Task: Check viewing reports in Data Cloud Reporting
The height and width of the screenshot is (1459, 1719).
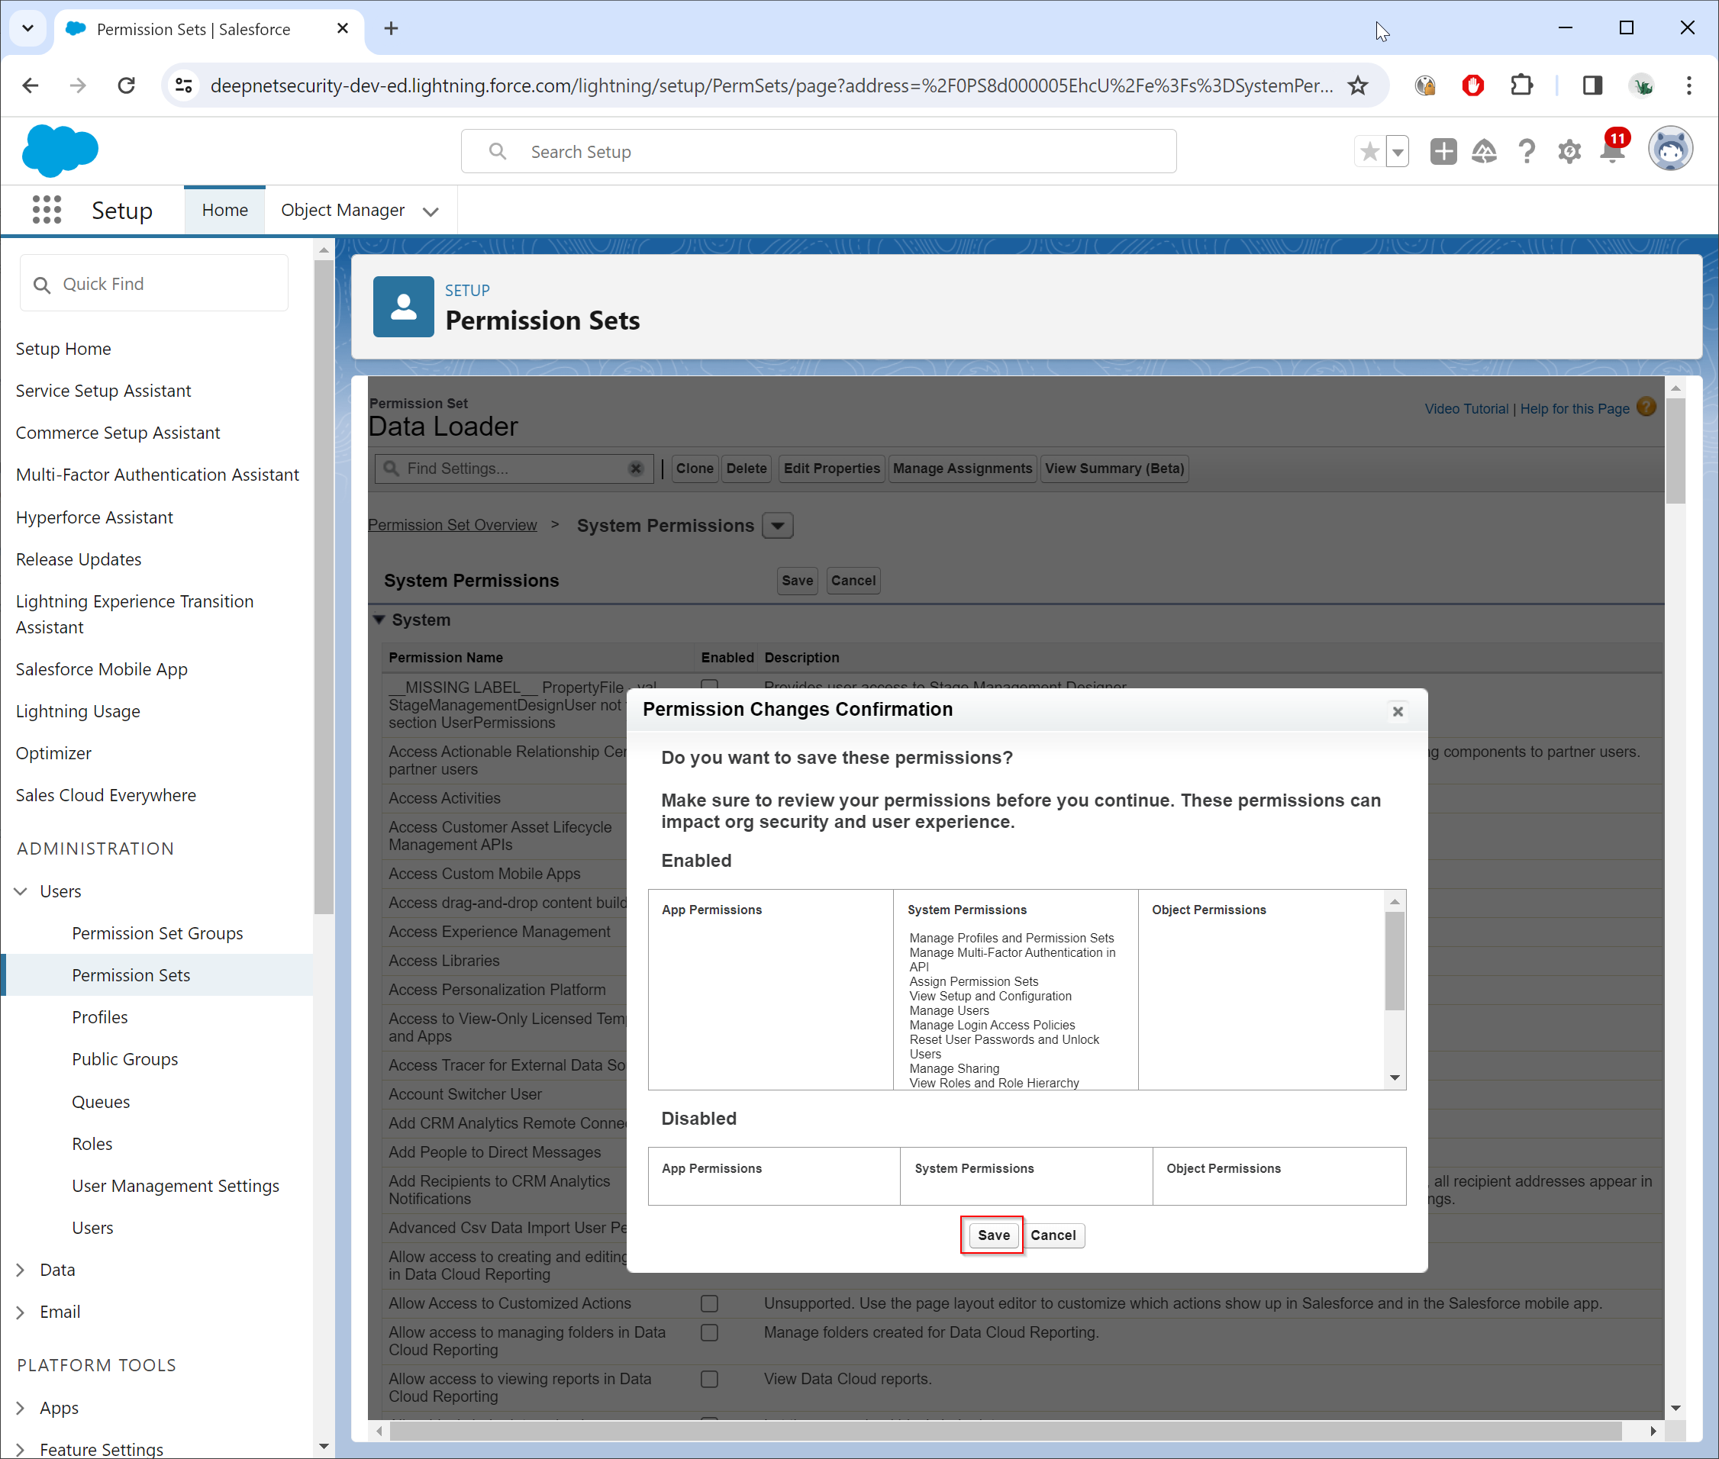Action: tap(709, 1379)
